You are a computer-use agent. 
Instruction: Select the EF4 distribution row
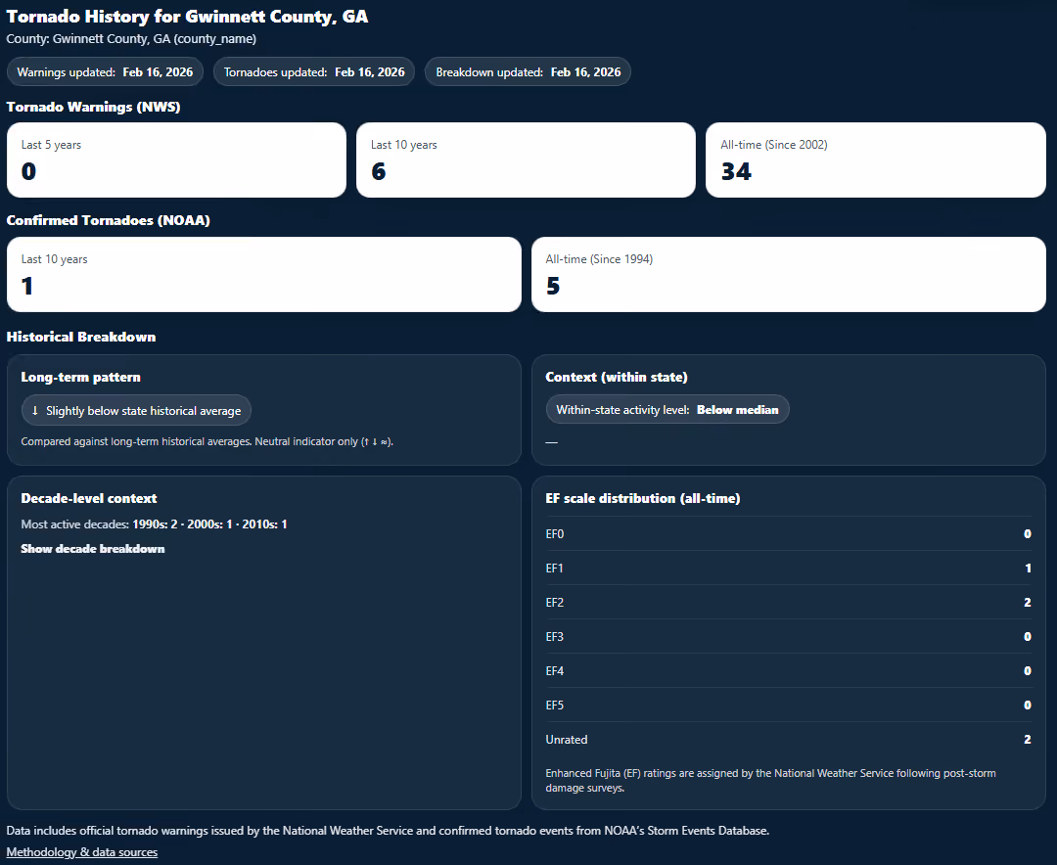click(x=788, y=671)
